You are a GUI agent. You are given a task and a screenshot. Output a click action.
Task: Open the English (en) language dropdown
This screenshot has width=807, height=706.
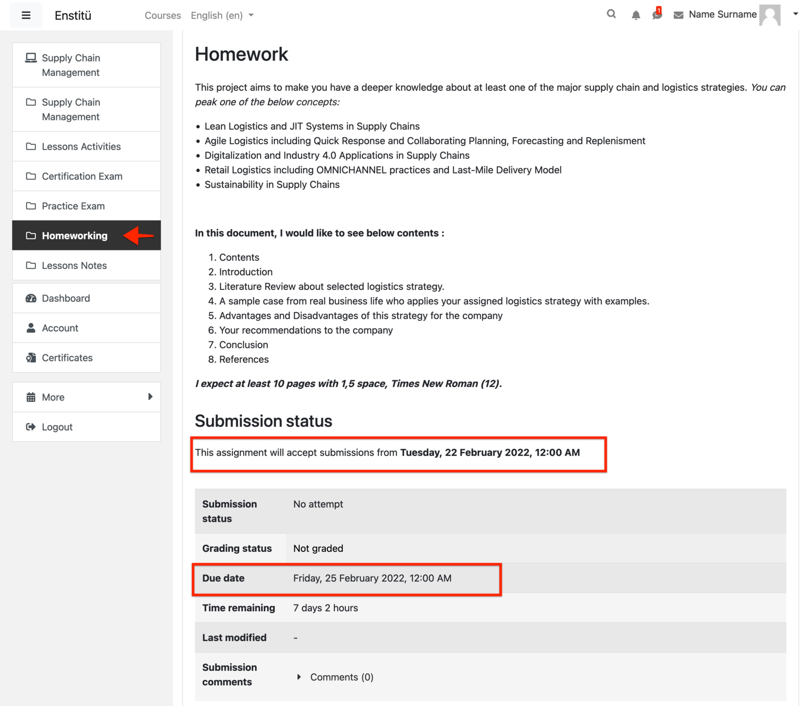point(222,16)
